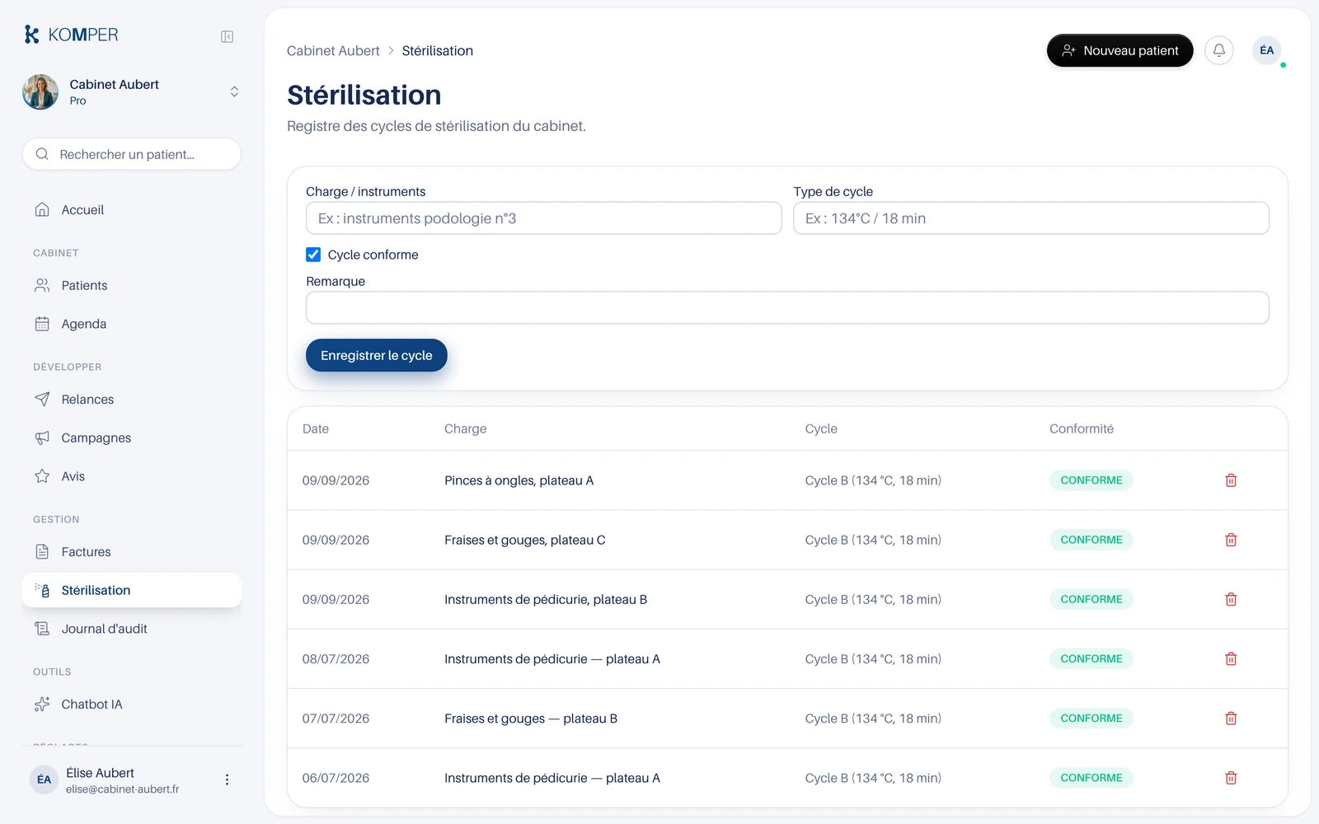Expand the Cabinet Aubert workspace switcher
The height and width of the screenshot is (824, 1319).
click(234, 91)
